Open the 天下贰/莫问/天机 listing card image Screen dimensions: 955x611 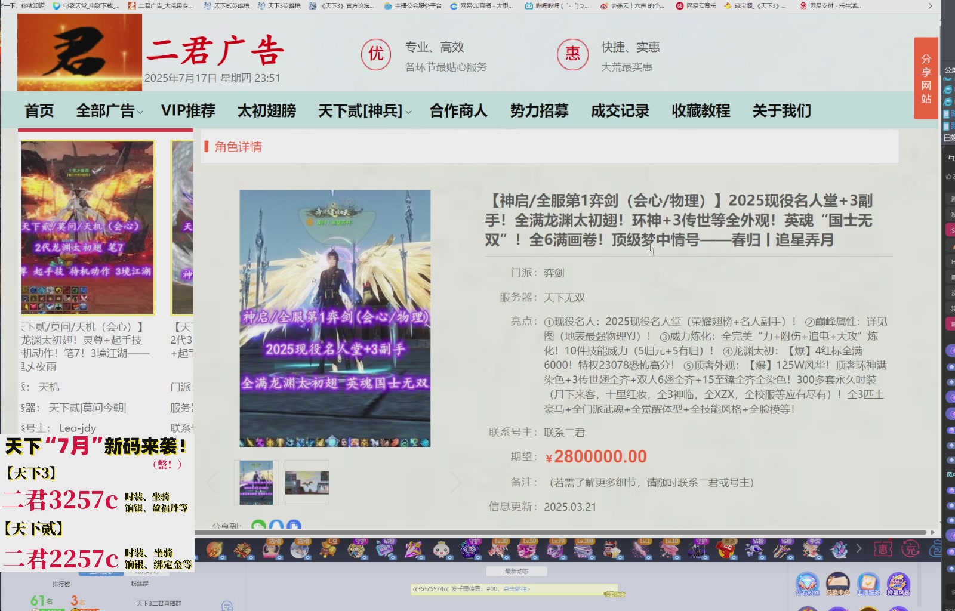[x=88, y=227]
